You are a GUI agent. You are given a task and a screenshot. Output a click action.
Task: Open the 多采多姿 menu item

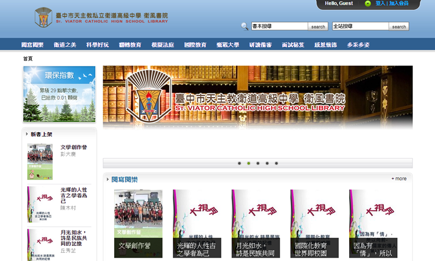tap(358, 45)
